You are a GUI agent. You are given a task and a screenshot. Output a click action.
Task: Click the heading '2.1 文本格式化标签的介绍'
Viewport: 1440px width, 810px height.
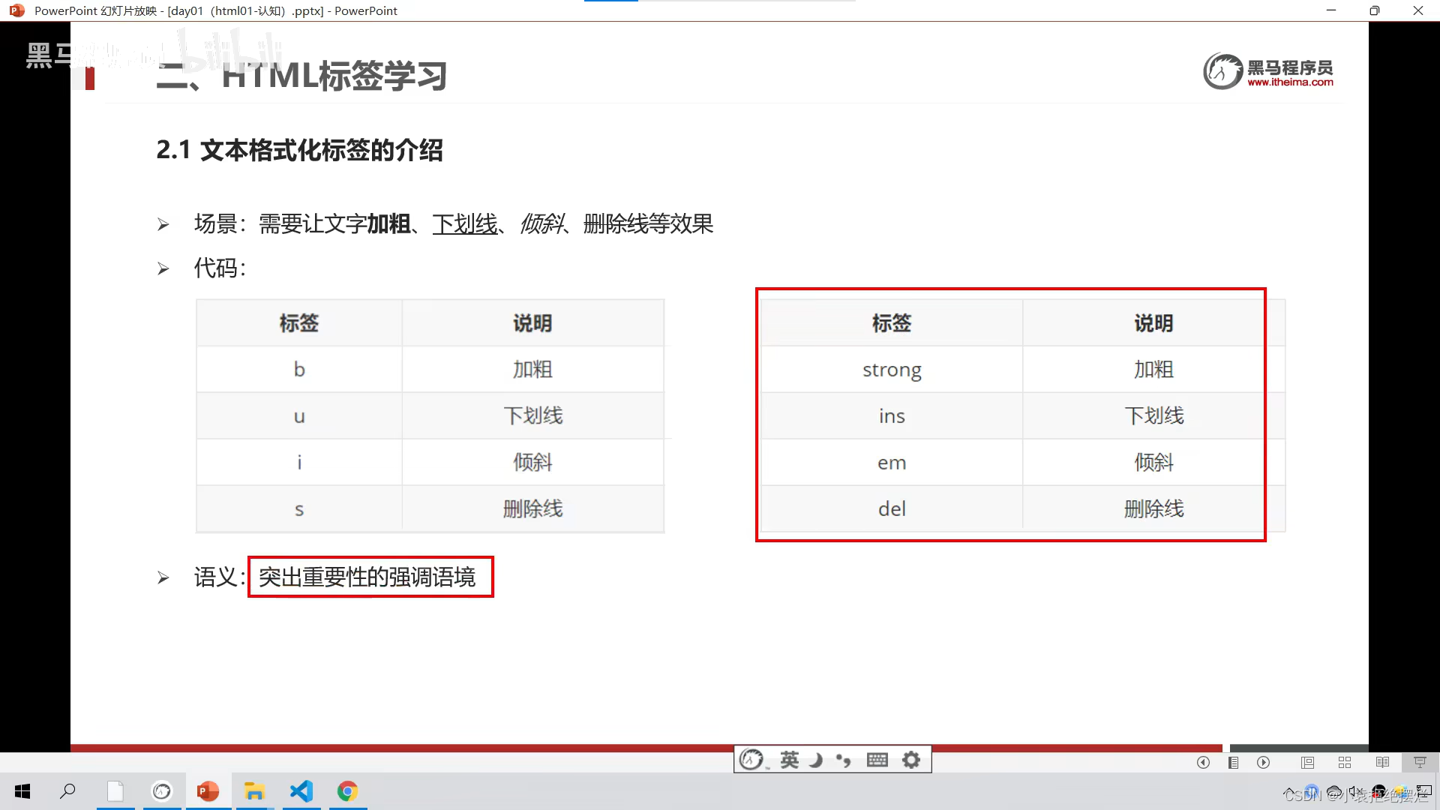coord(299,150)
